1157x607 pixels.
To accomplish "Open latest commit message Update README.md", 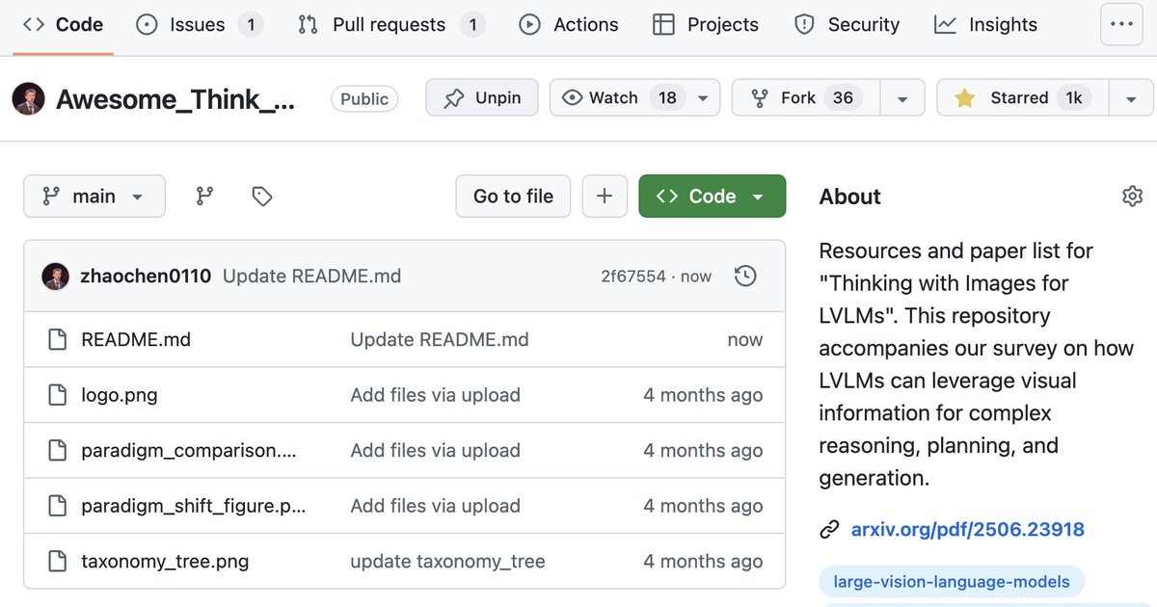I will point(311,277).
